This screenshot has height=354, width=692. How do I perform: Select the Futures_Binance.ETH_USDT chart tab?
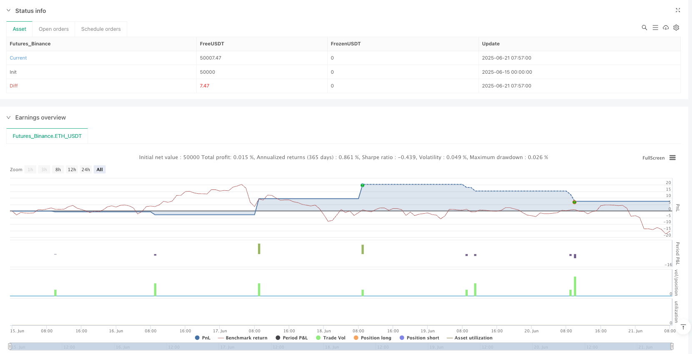pos(47,136)
